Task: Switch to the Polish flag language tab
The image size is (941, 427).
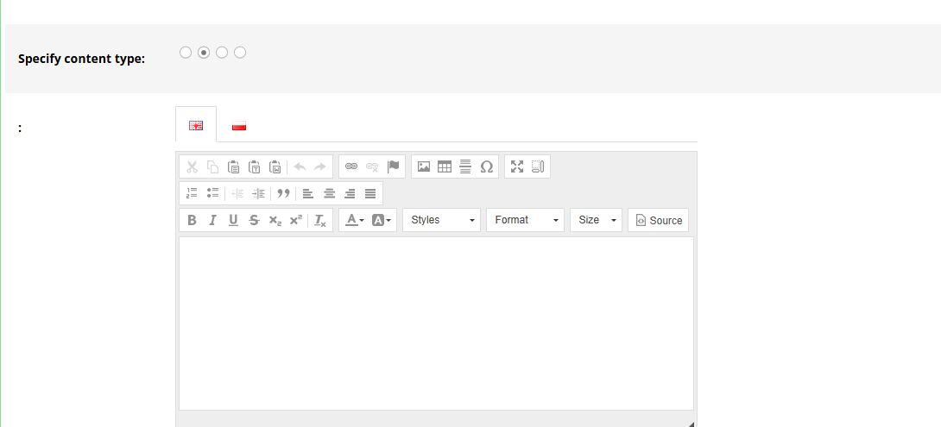Action: tap(239, 125)
